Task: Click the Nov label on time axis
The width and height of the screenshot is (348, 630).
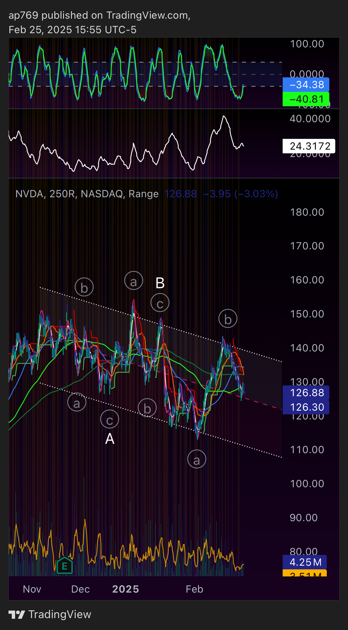Action: pos(32,589)
